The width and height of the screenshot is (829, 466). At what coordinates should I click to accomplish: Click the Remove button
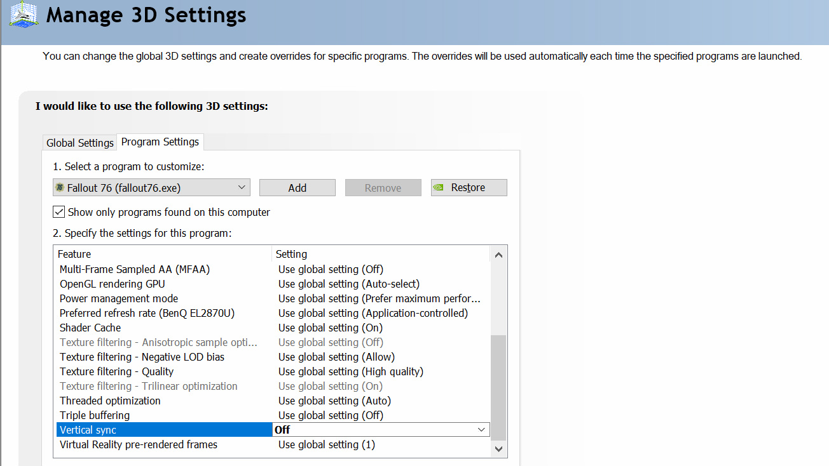coord(383,188)
